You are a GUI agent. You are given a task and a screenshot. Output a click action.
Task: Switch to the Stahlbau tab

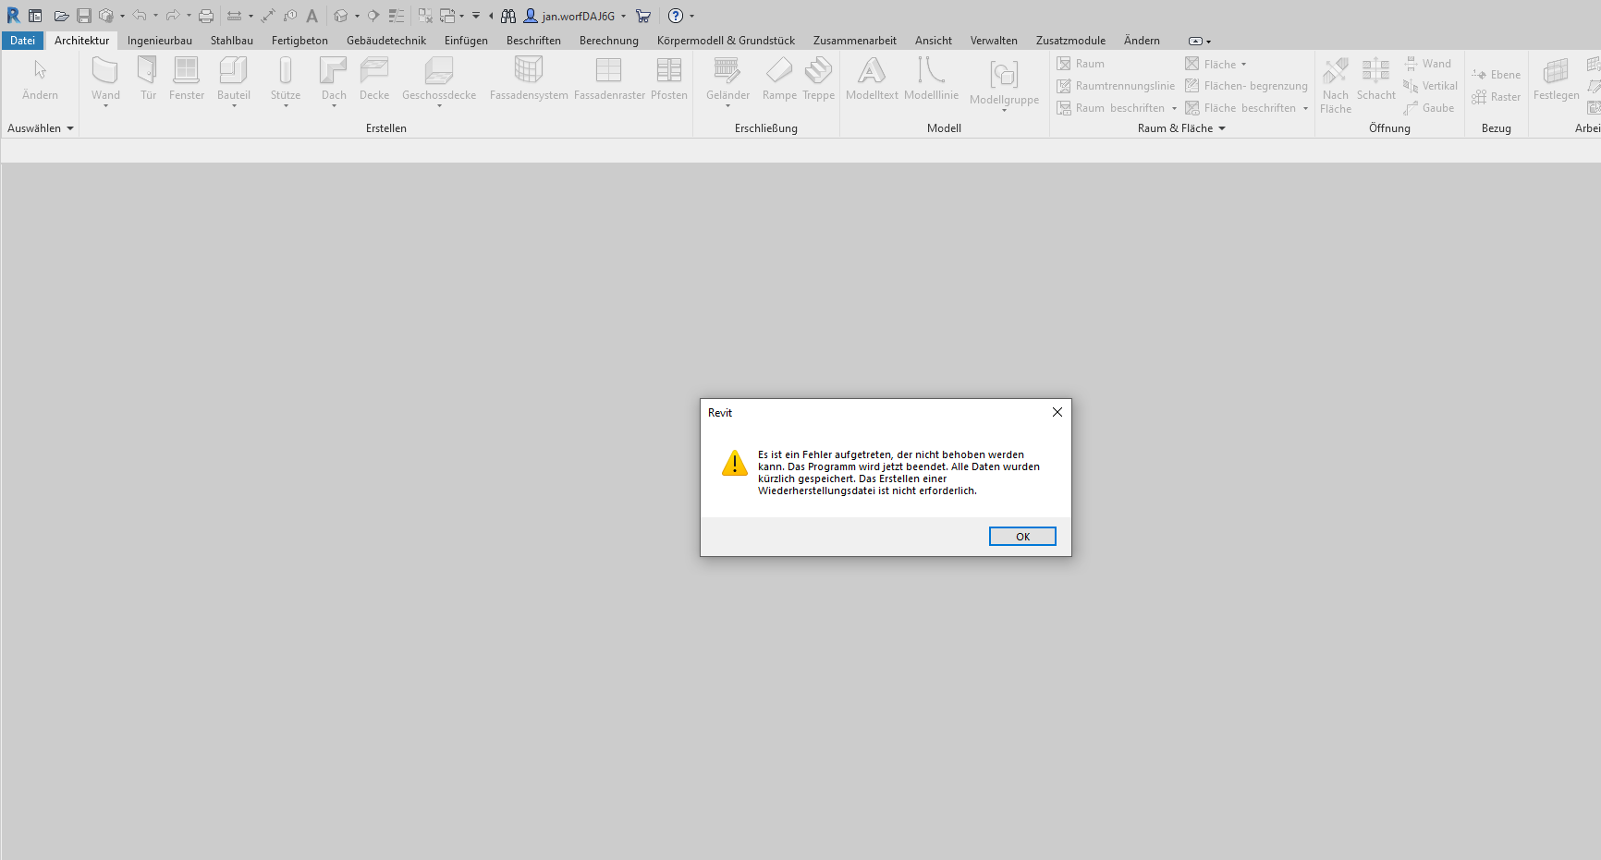coord(232,41)
